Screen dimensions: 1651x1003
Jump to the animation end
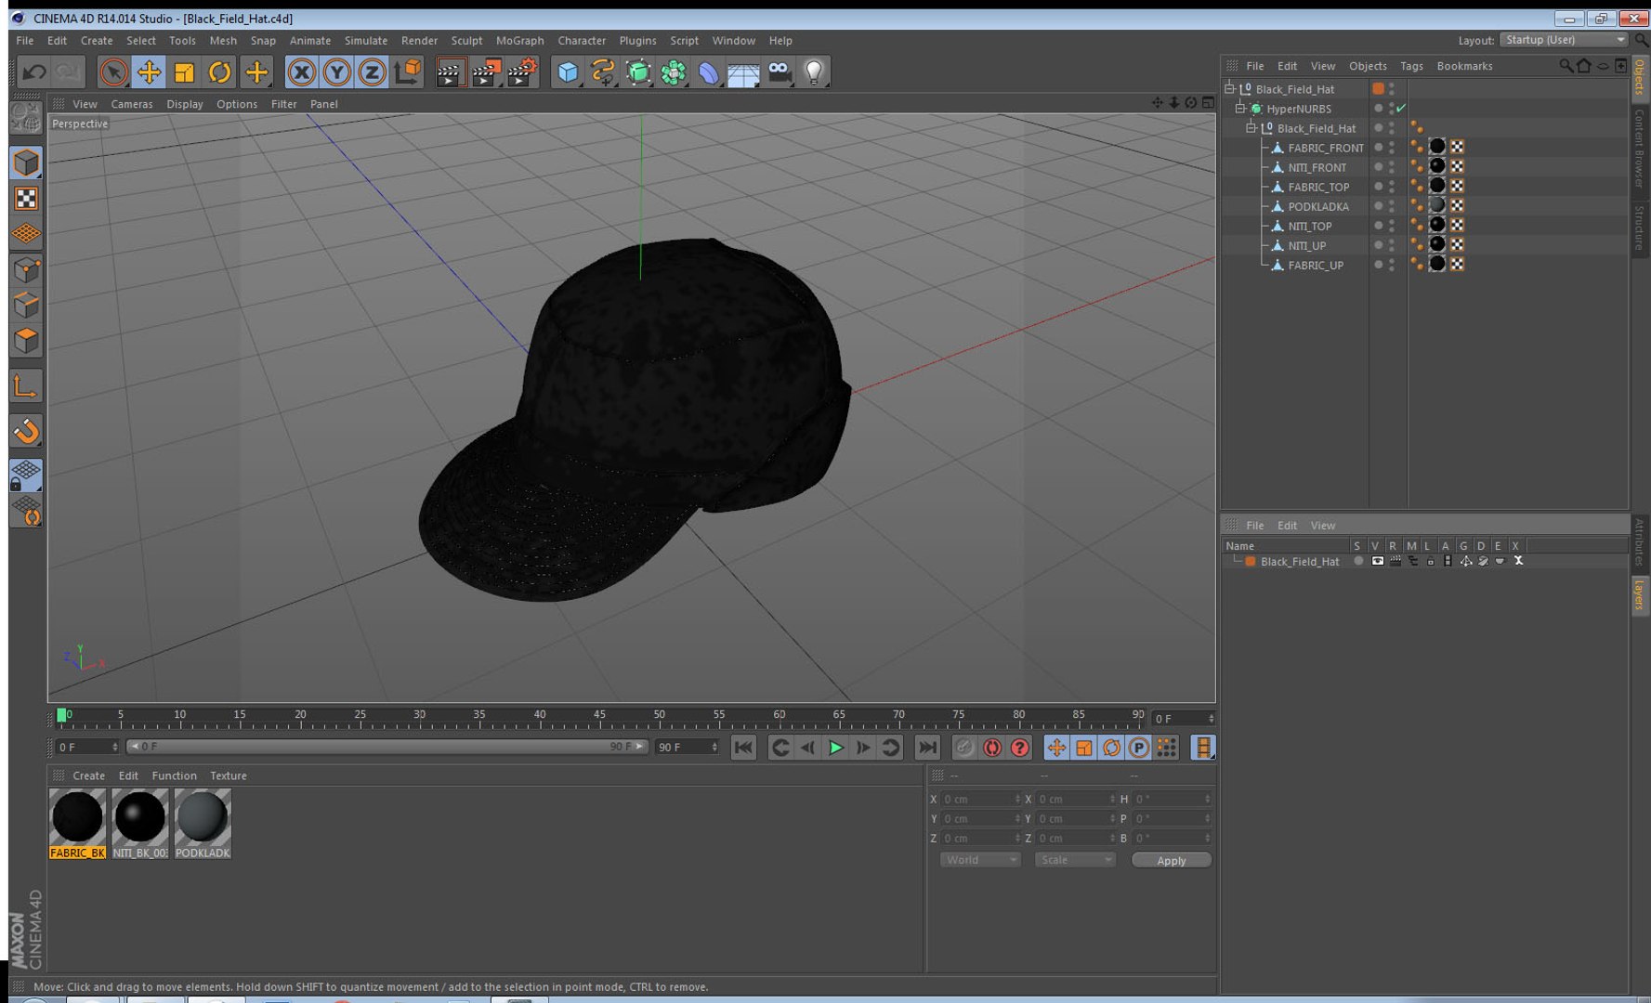point(927,748)
